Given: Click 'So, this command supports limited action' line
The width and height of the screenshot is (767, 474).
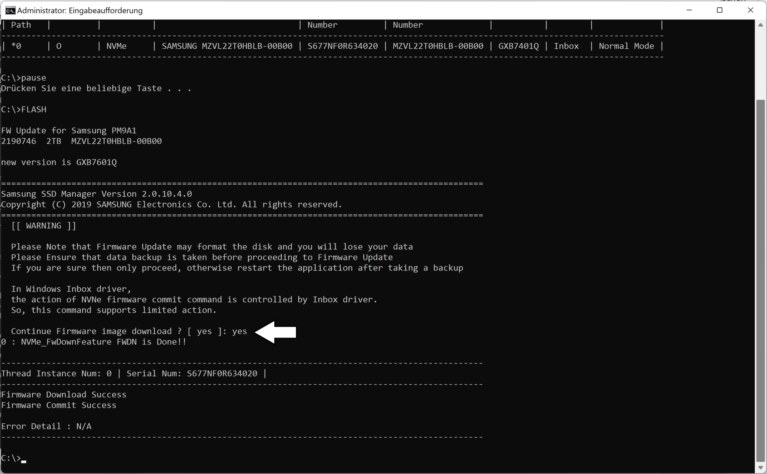Looking at the screenshot, I should (x=114, y=310).
